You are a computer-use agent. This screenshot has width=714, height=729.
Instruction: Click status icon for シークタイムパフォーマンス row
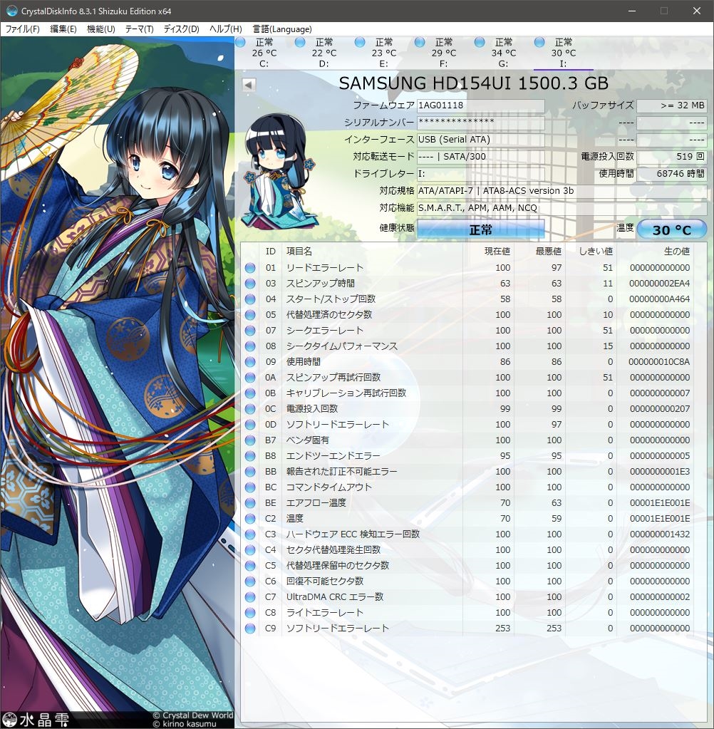click(250, 346)
